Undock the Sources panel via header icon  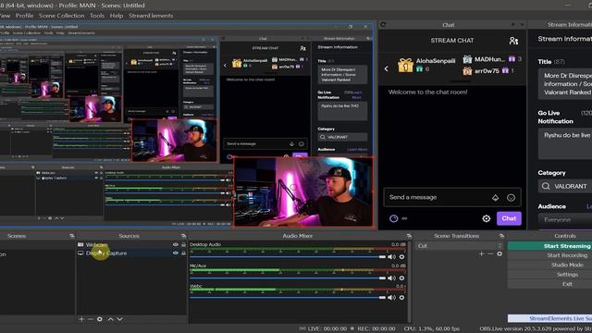183,236
